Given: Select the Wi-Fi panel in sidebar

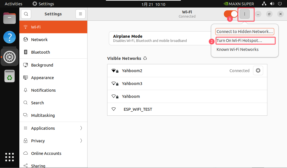Looking at the screenshot, I should click(x=53, y=27).
